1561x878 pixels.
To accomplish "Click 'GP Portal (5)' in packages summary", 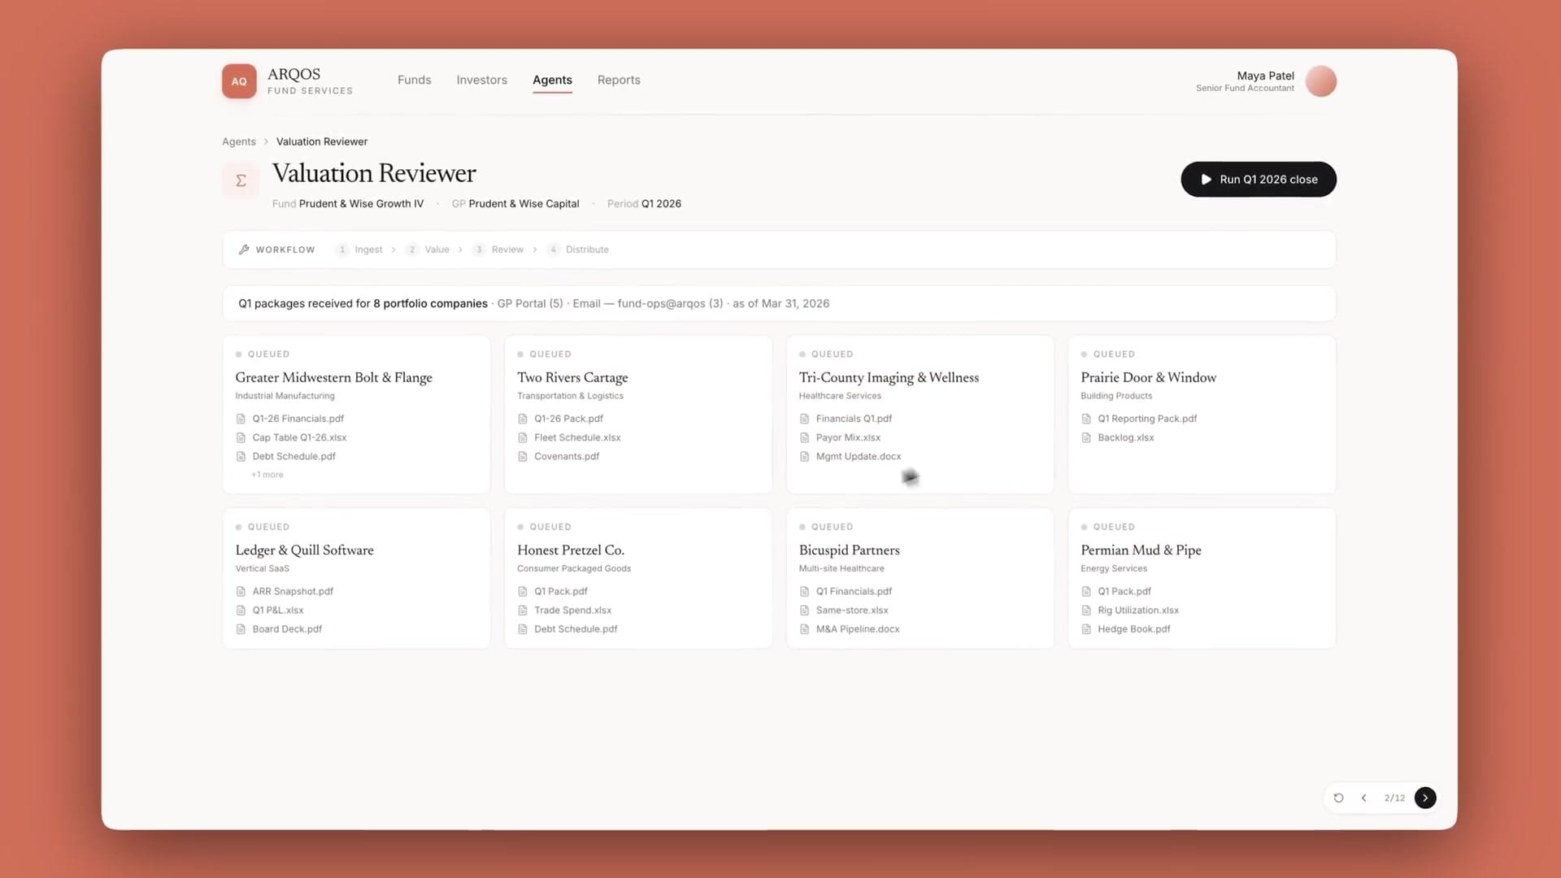I will (530, 303).
